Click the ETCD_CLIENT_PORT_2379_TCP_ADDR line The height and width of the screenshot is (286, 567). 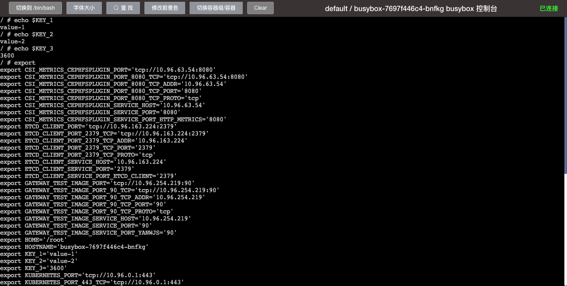(94, 141)
